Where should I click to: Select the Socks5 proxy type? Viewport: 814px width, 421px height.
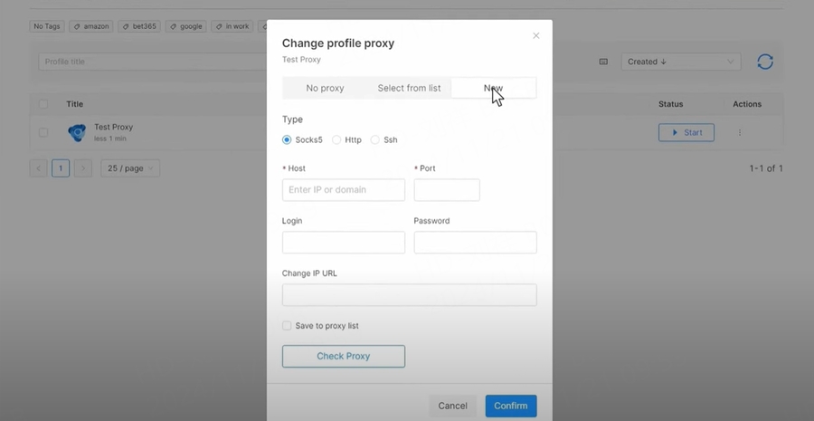tap(287, 140)
